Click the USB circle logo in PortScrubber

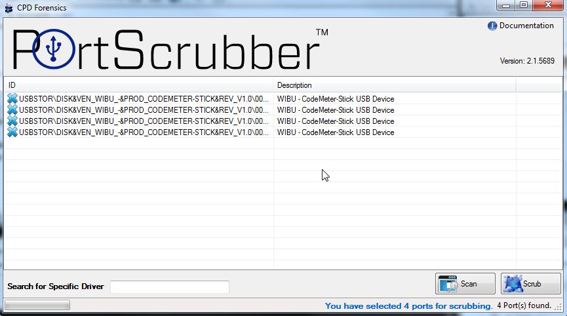54,49
